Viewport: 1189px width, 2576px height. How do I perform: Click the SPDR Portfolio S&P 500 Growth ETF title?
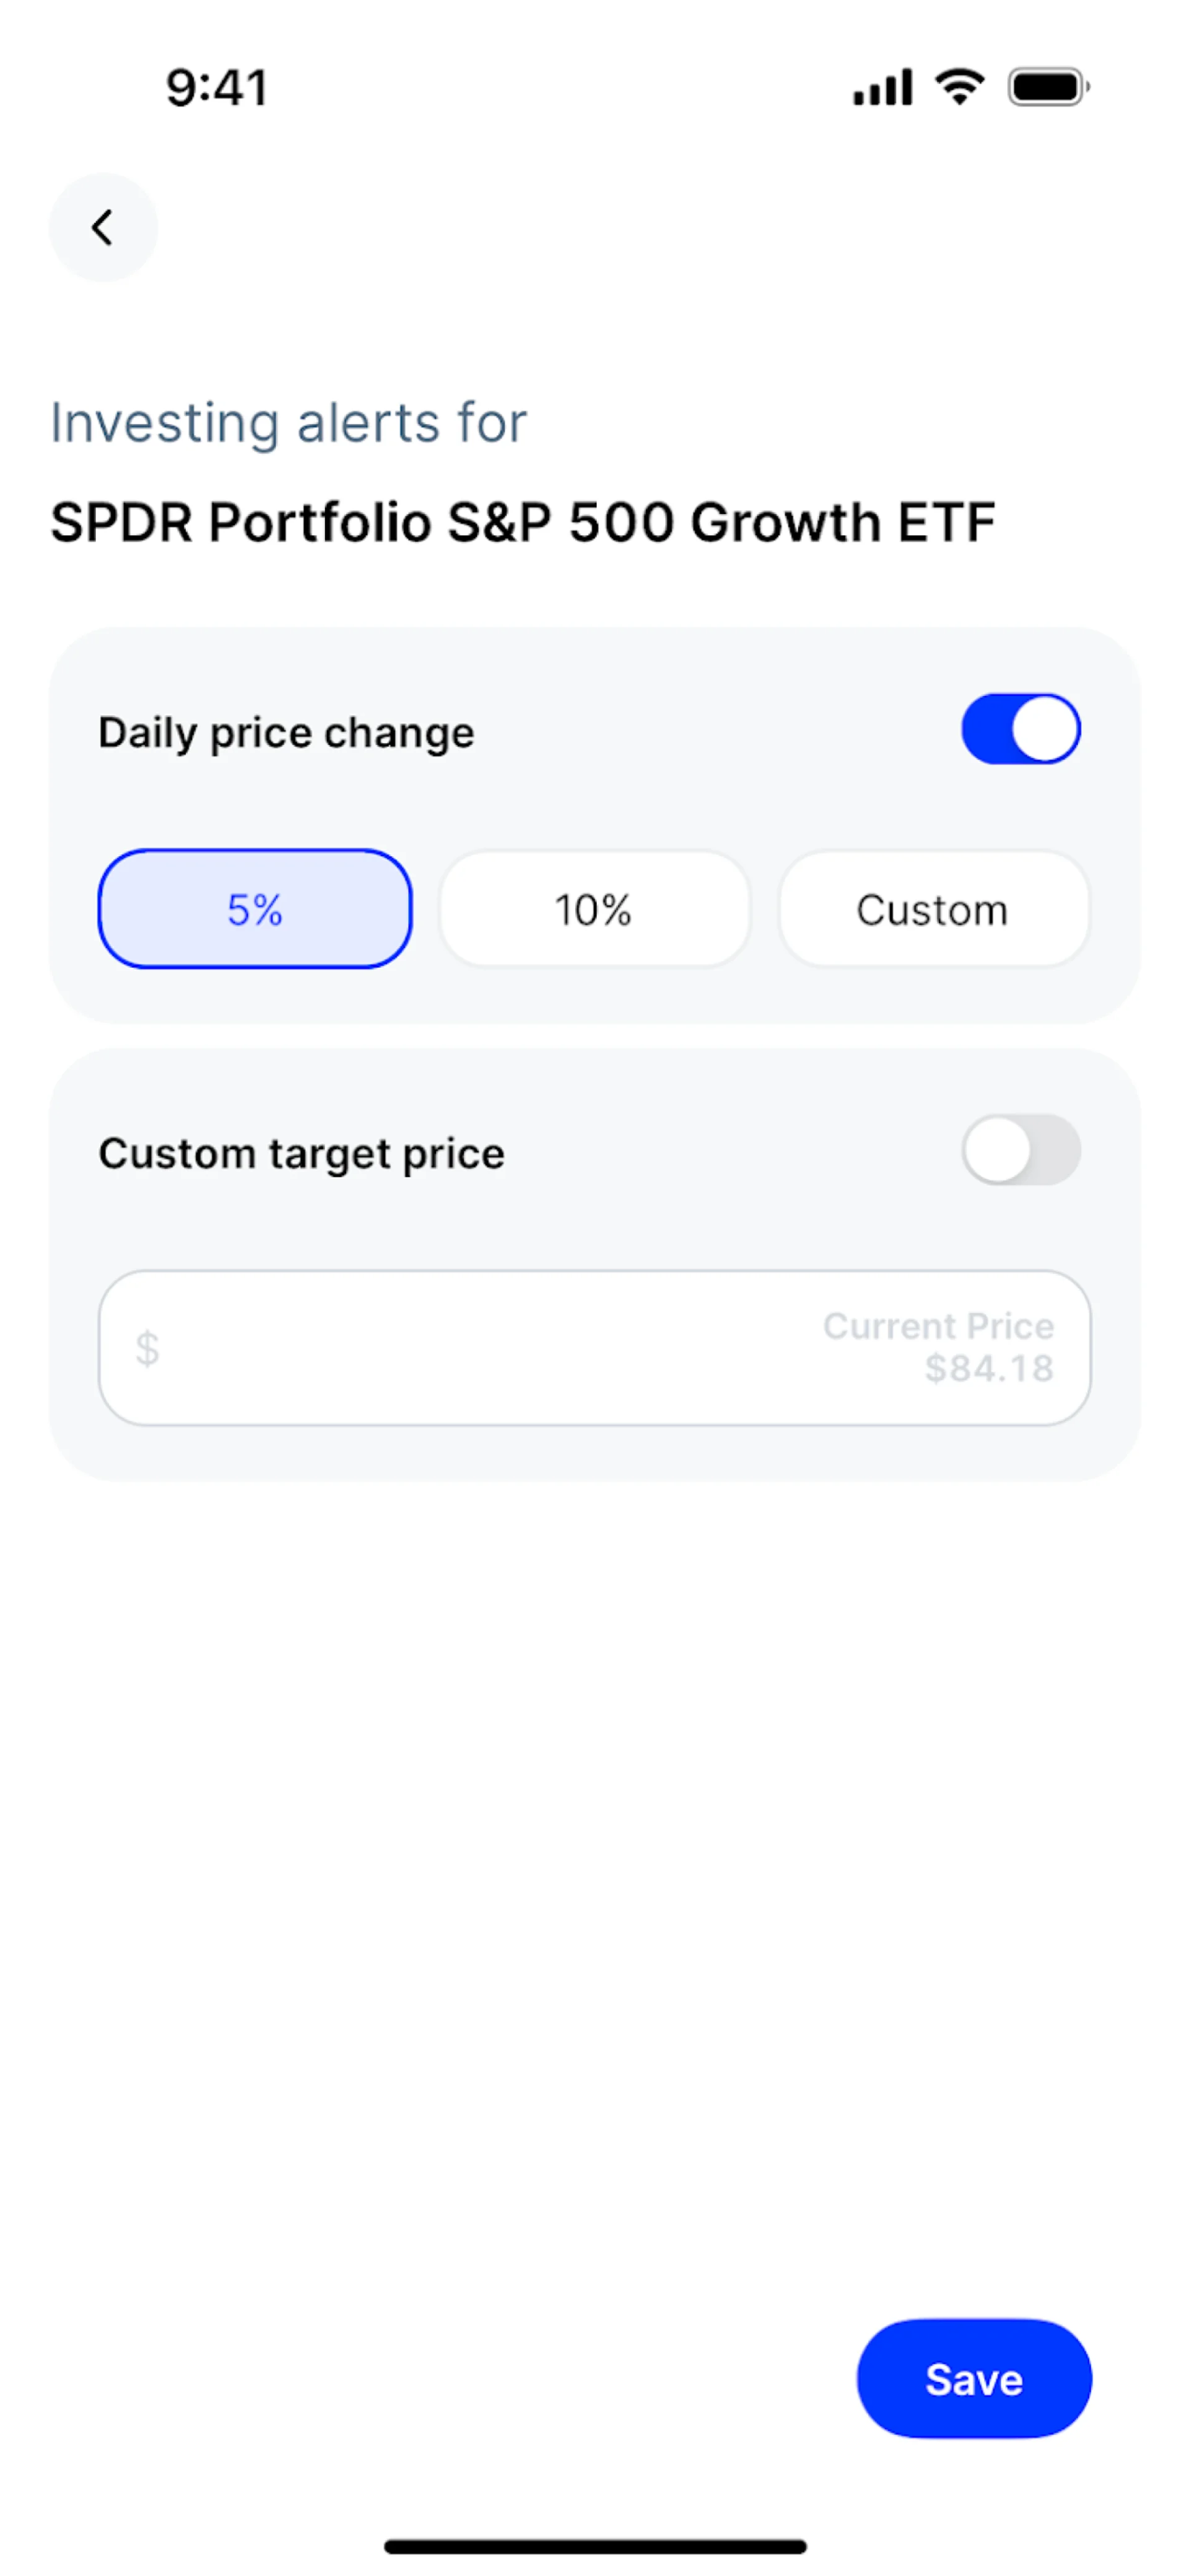523,522
